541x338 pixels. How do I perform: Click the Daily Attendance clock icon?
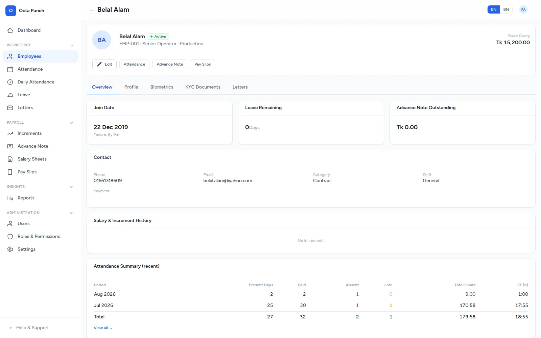pyautogui.click(x=10, y=82)
